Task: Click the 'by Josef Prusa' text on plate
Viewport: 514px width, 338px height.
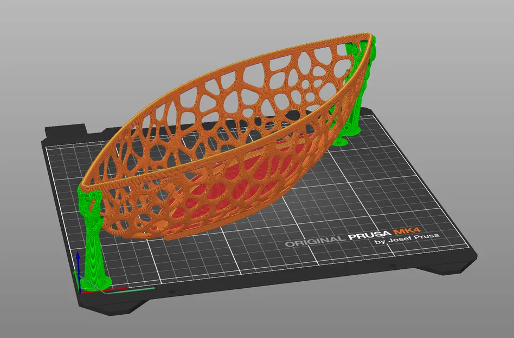Action: [406, 242]
